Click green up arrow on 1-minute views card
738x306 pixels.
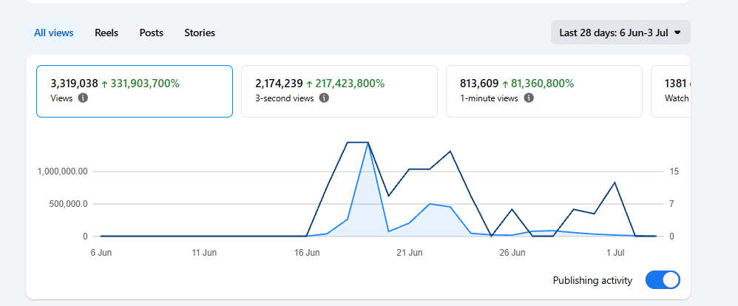tap(505, 84)
